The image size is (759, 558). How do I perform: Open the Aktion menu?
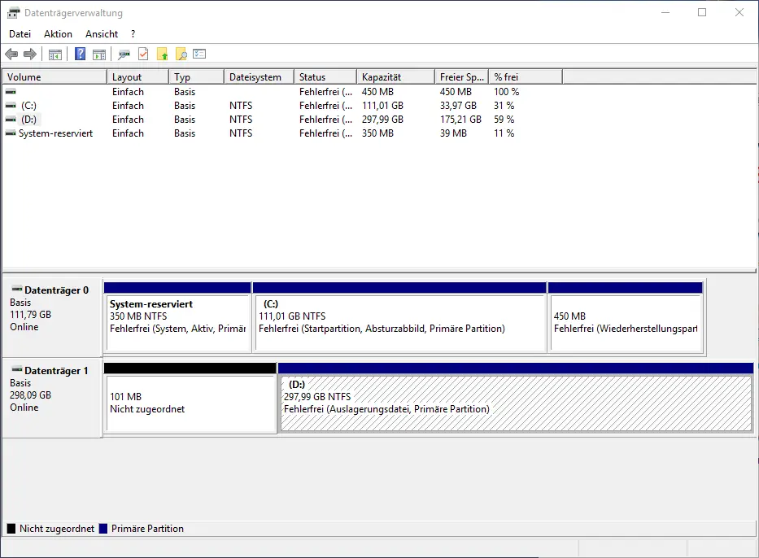tap(58, 34)
